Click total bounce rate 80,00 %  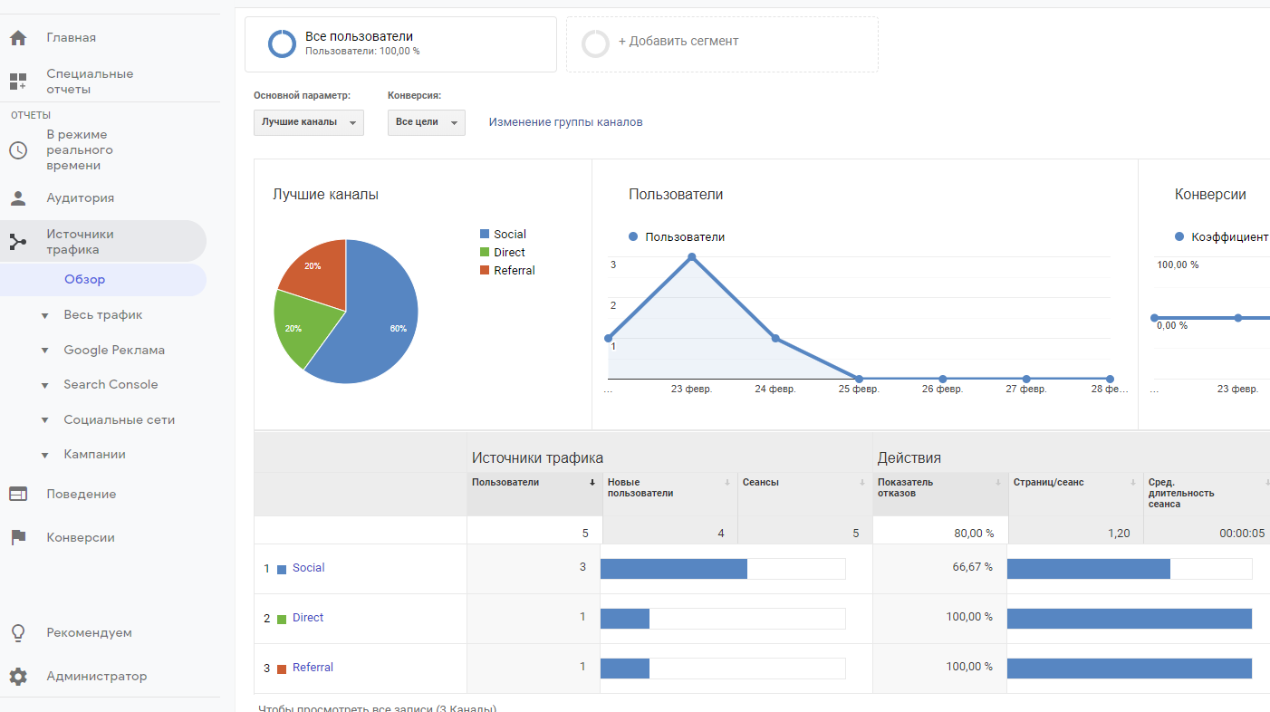(x=974, y=534)
